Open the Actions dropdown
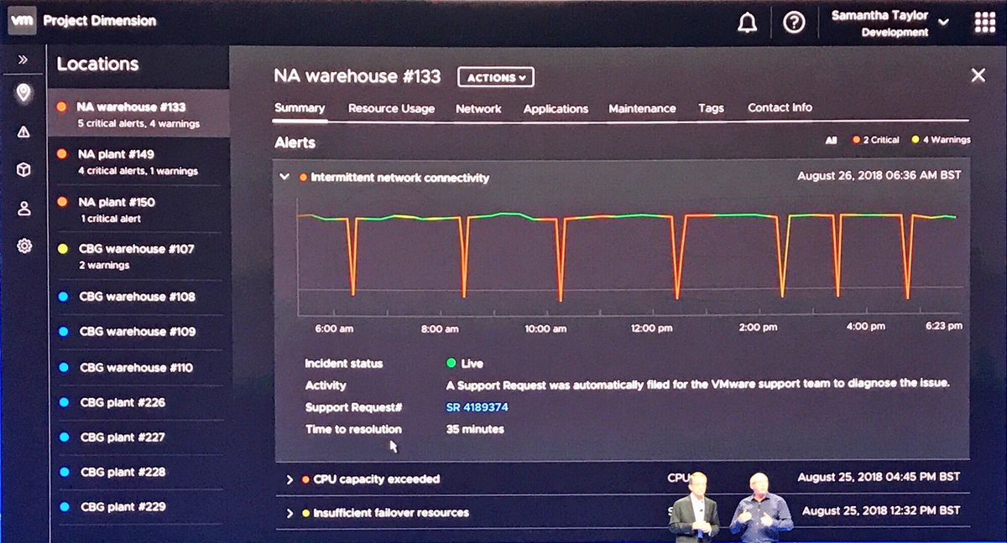The image size is (1007, 543). pos(495,77)
